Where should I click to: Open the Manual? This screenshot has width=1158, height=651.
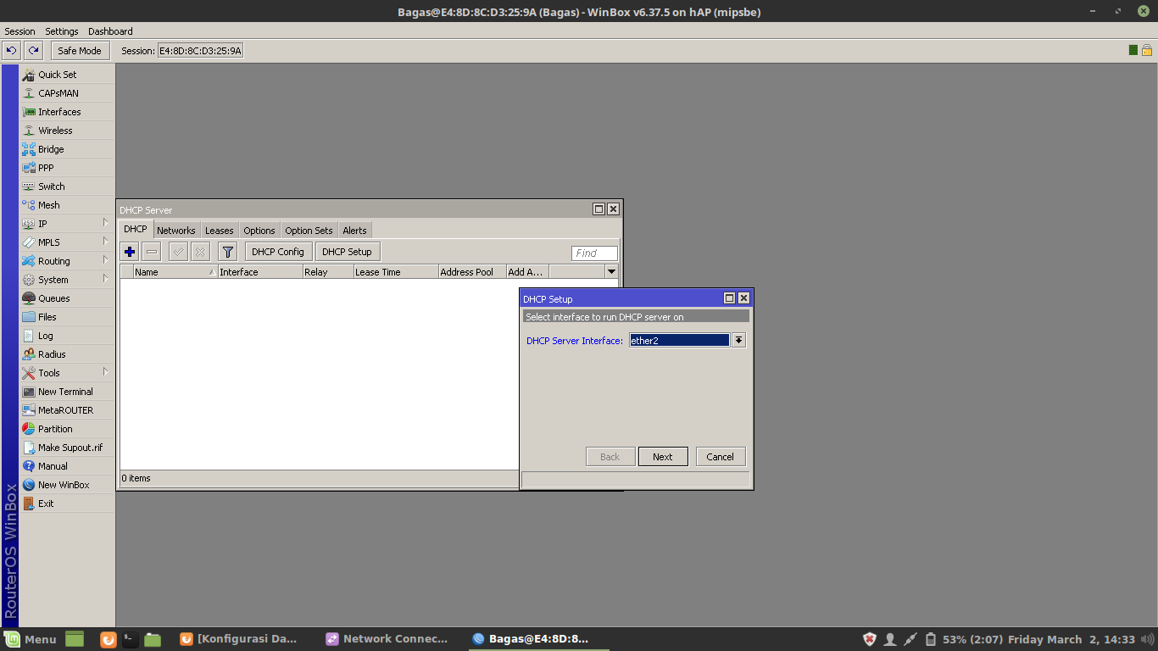click(x=67, y=466)
